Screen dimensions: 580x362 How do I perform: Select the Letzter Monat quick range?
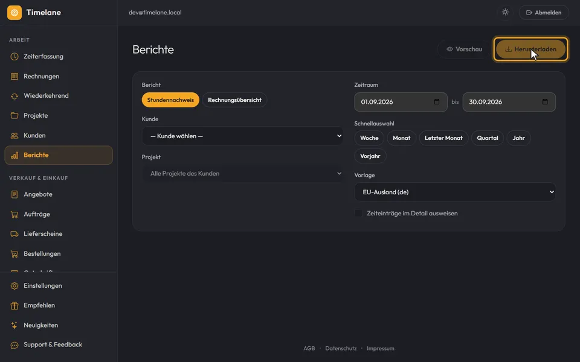click(x=443, y=138)
